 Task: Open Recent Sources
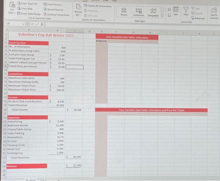point(53,9)
